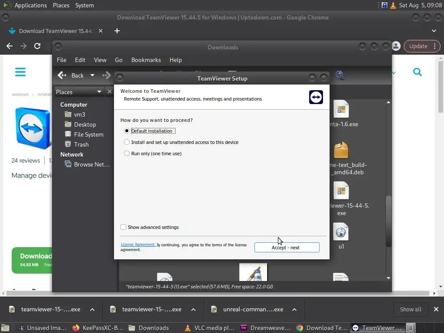Click the Chrome Update button
The height and width of the screenshot is (333, 444).
coord(422,46)
